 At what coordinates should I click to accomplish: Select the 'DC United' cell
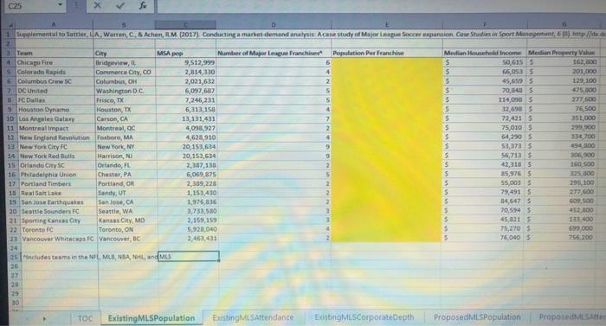click(x=56, y=91)
